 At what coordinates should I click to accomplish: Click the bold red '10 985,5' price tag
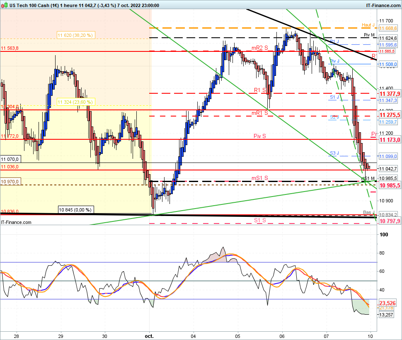coord(390,185)
